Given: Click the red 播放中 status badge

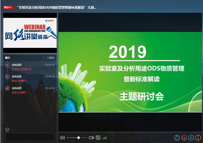Looking at the screenshot, I should tap(8, 7).
